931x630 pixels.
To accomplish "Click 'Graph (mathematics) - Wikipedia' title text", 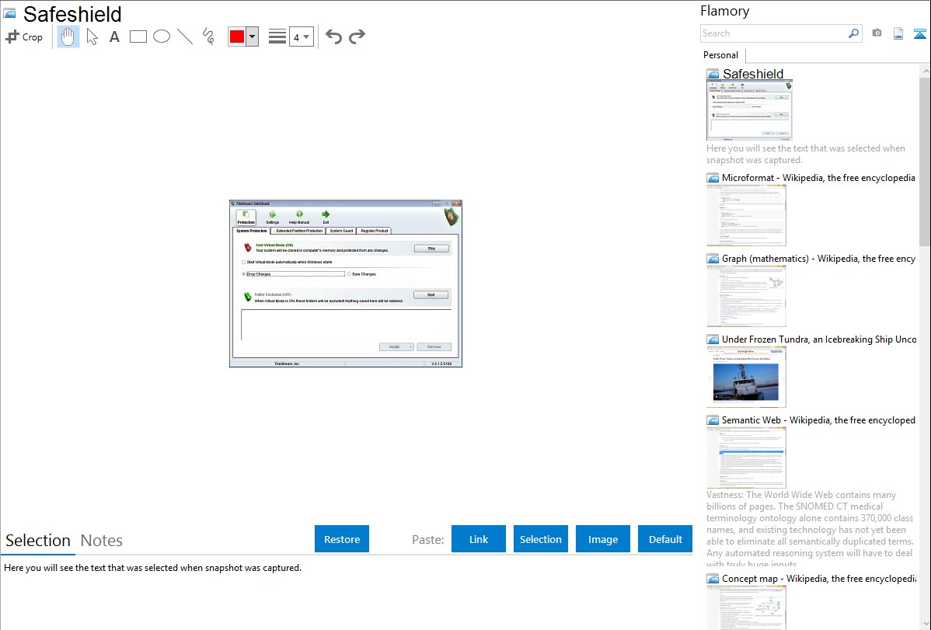I will click(818, 259).
